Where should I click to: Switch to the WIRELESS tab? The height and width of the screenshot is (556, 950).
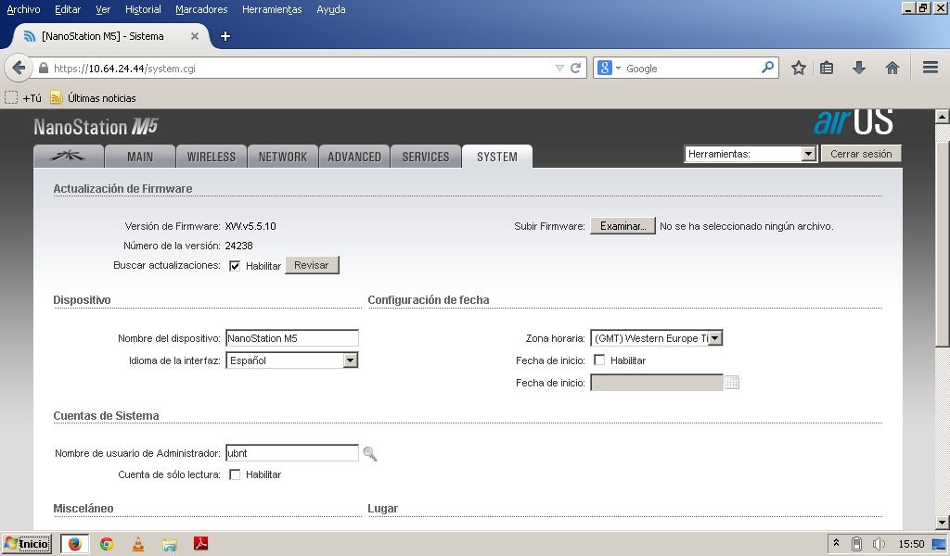[211, 157]
